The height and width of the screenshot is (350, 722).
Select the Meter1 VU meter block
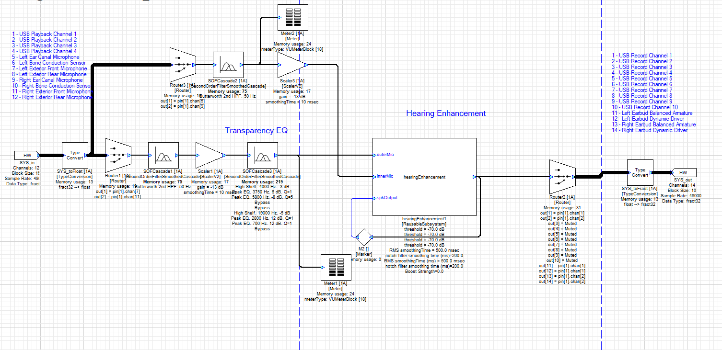pyautogui.click(x=335, y=267)
